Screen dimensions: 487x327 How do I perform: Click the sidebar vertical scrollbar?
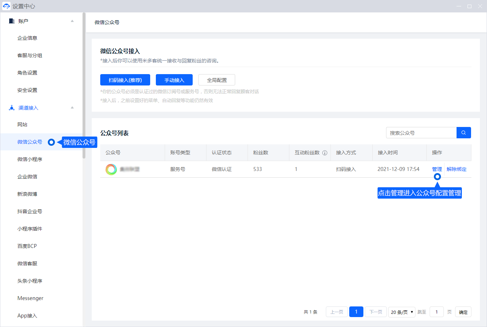[x=84, y=85]
